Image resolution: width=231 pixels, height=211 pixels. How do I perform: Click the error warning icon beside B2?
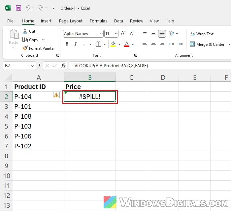coord(56,95)
